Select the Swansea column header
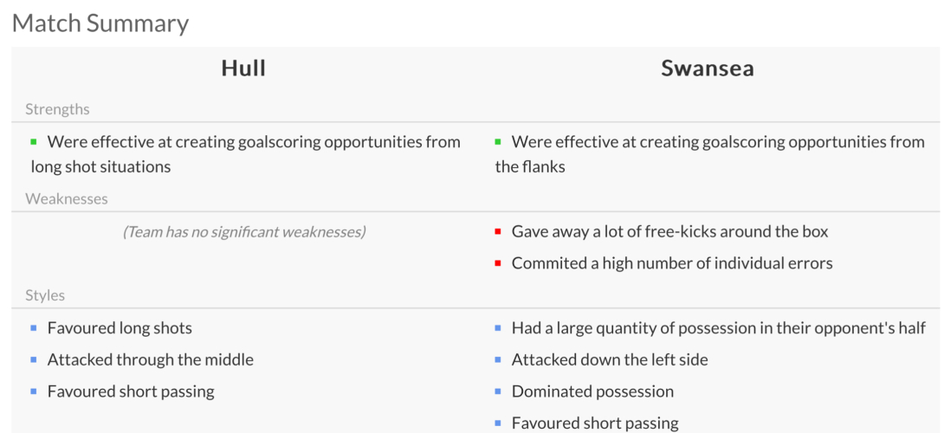The height and width of the screenshot is (433, 944). coord(707,69)
